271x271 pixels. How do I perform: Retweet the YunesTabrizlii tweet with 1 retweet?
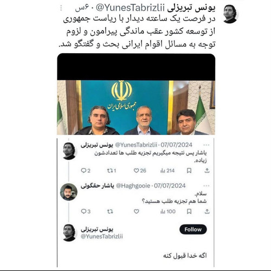pyautogui.click(x=111, y=171)
